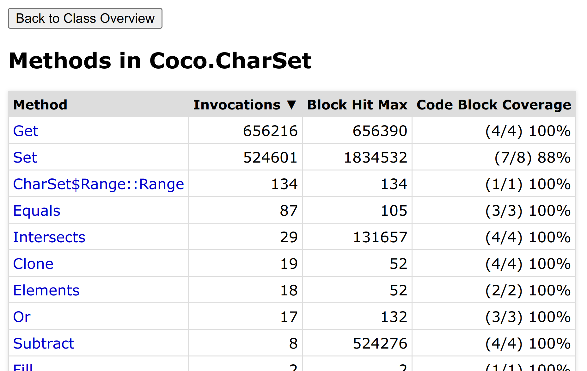Viewport: 587px width, 371px height.
Task: Sort table by Block Hit Max header
Action: point(358,105)
